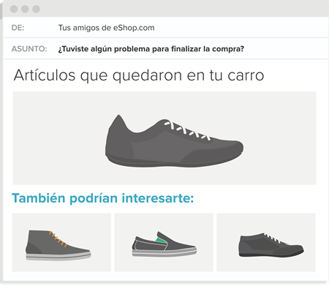Select the subject line "¿Tuviste algún problema para finalizar la compra?"

(151, 49)
